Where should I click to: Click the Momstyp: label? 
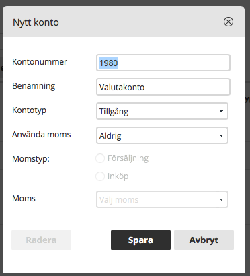31,159
